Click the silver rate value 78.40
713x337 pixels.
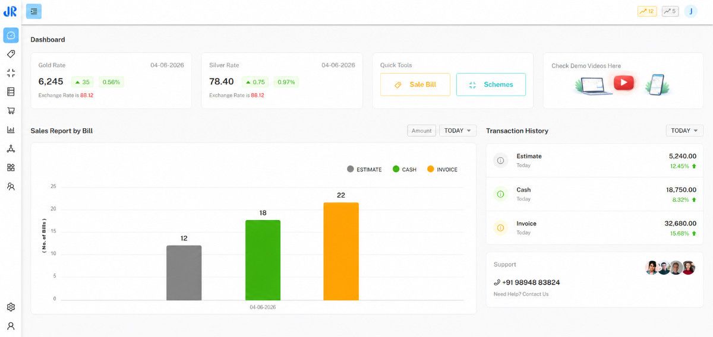click(222, 82)
